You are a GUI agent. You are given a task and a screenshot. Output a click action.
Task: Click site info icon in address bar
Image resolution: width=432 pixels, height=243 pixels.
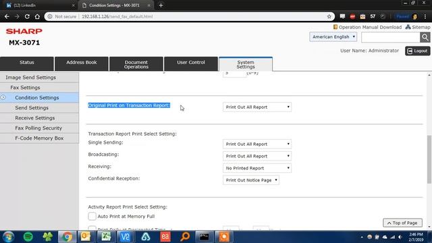pos(50,16)
